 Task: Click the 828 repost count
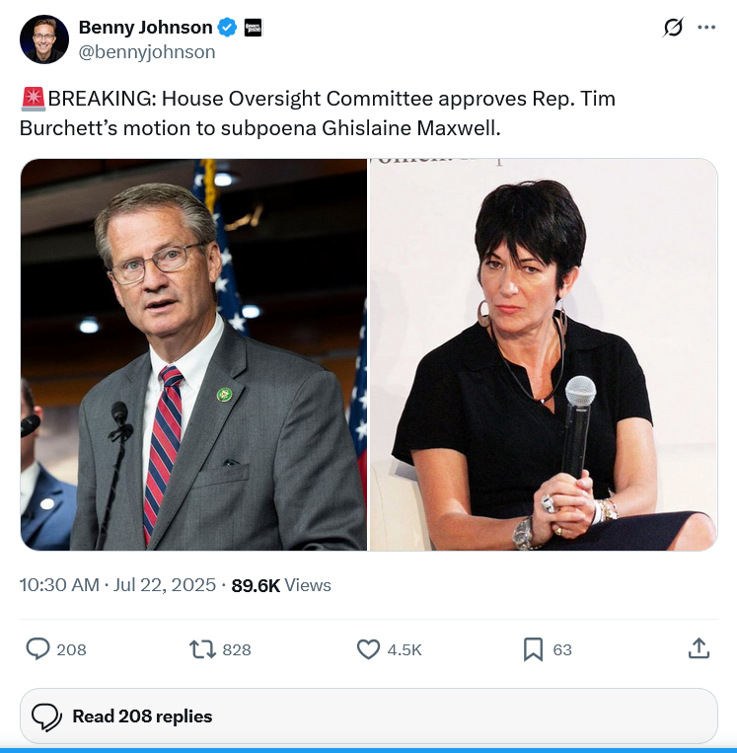(x=237, y=649)
